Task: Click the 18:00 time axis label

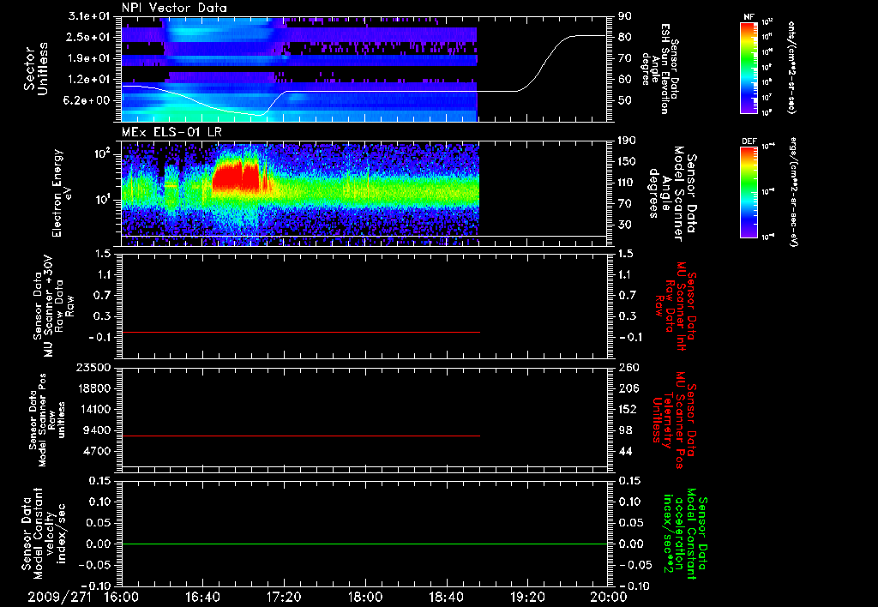Action: pos(365,597)
